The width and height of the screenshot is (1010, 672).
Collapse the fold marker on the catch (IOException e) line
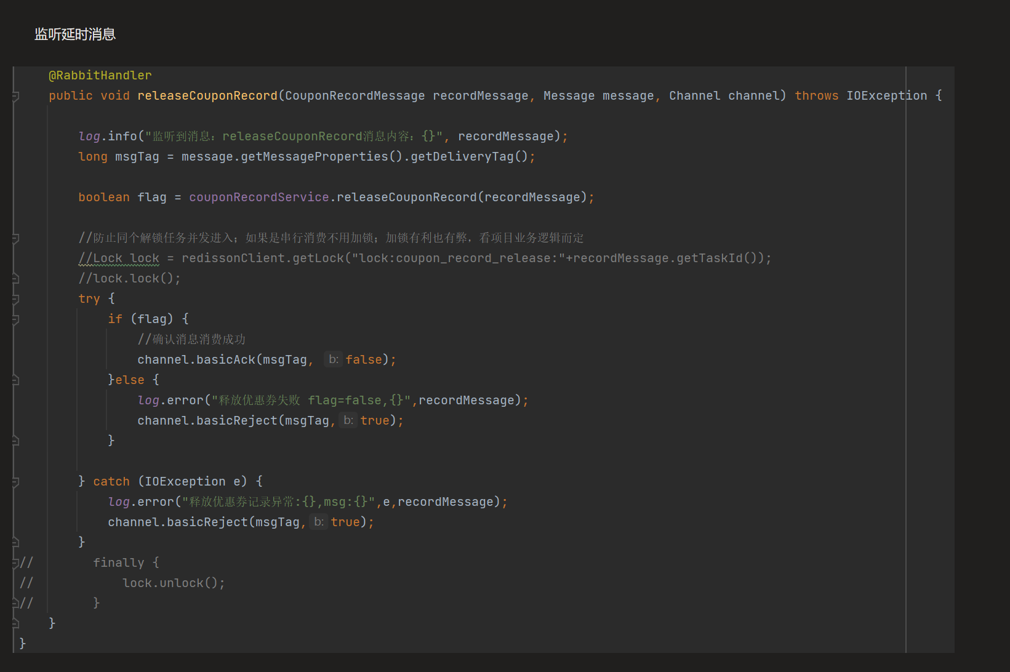[x=15, y=482]
